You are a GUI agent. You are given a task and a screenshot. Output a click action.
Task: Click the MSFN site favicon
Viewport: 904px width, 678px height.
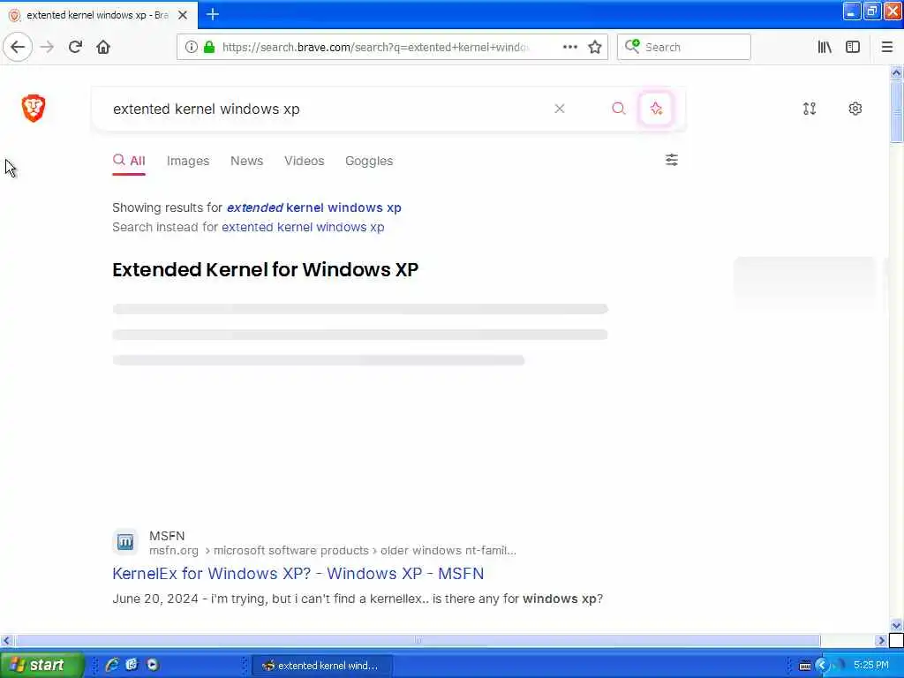(125, 542)
